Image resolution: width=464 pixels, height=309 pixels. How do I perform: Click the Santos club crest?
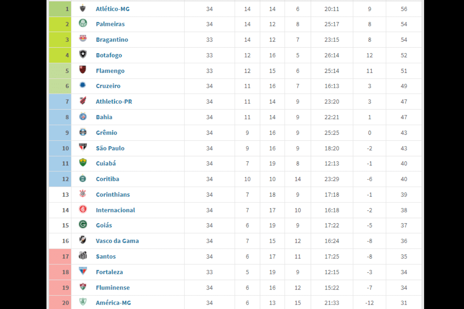[83, 256]
